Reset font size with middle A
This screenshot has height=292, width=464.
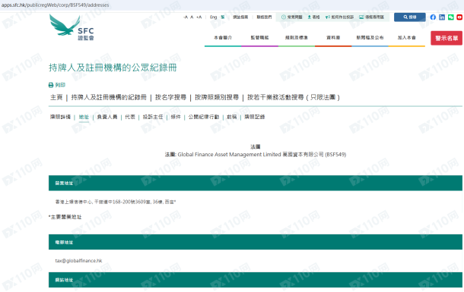point(192,17)
